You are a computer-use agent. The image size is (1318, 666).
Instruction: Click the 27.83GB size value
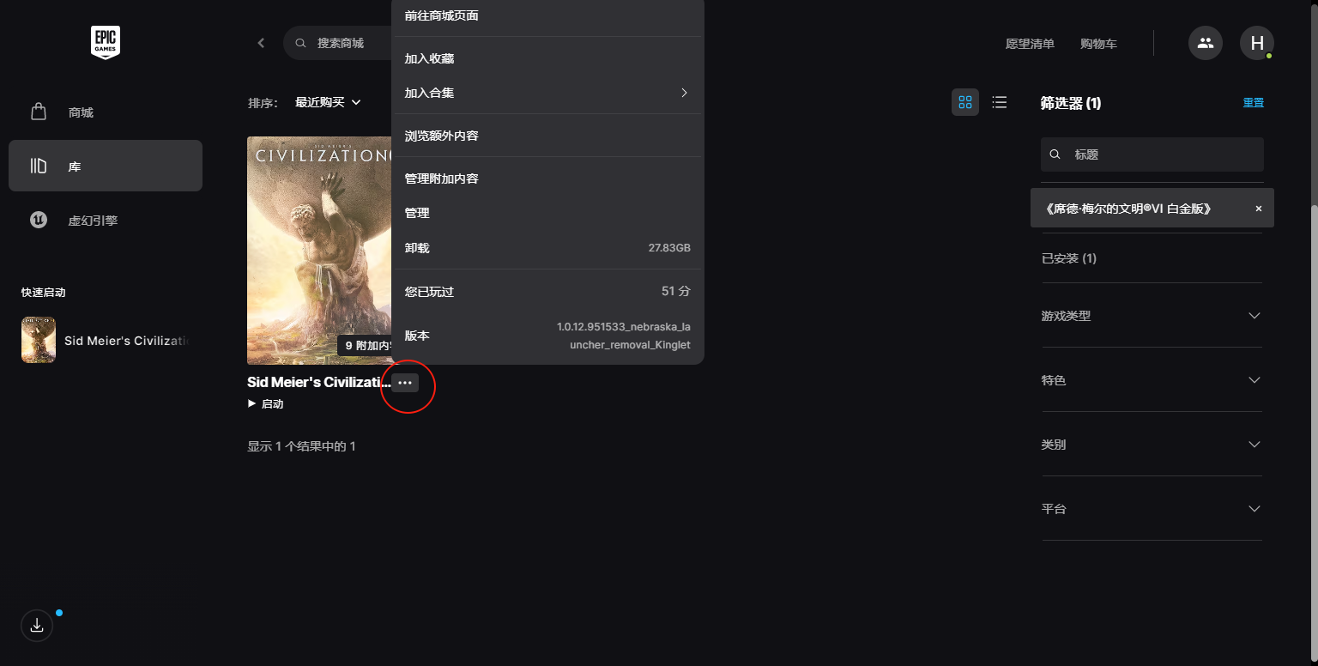669,248
